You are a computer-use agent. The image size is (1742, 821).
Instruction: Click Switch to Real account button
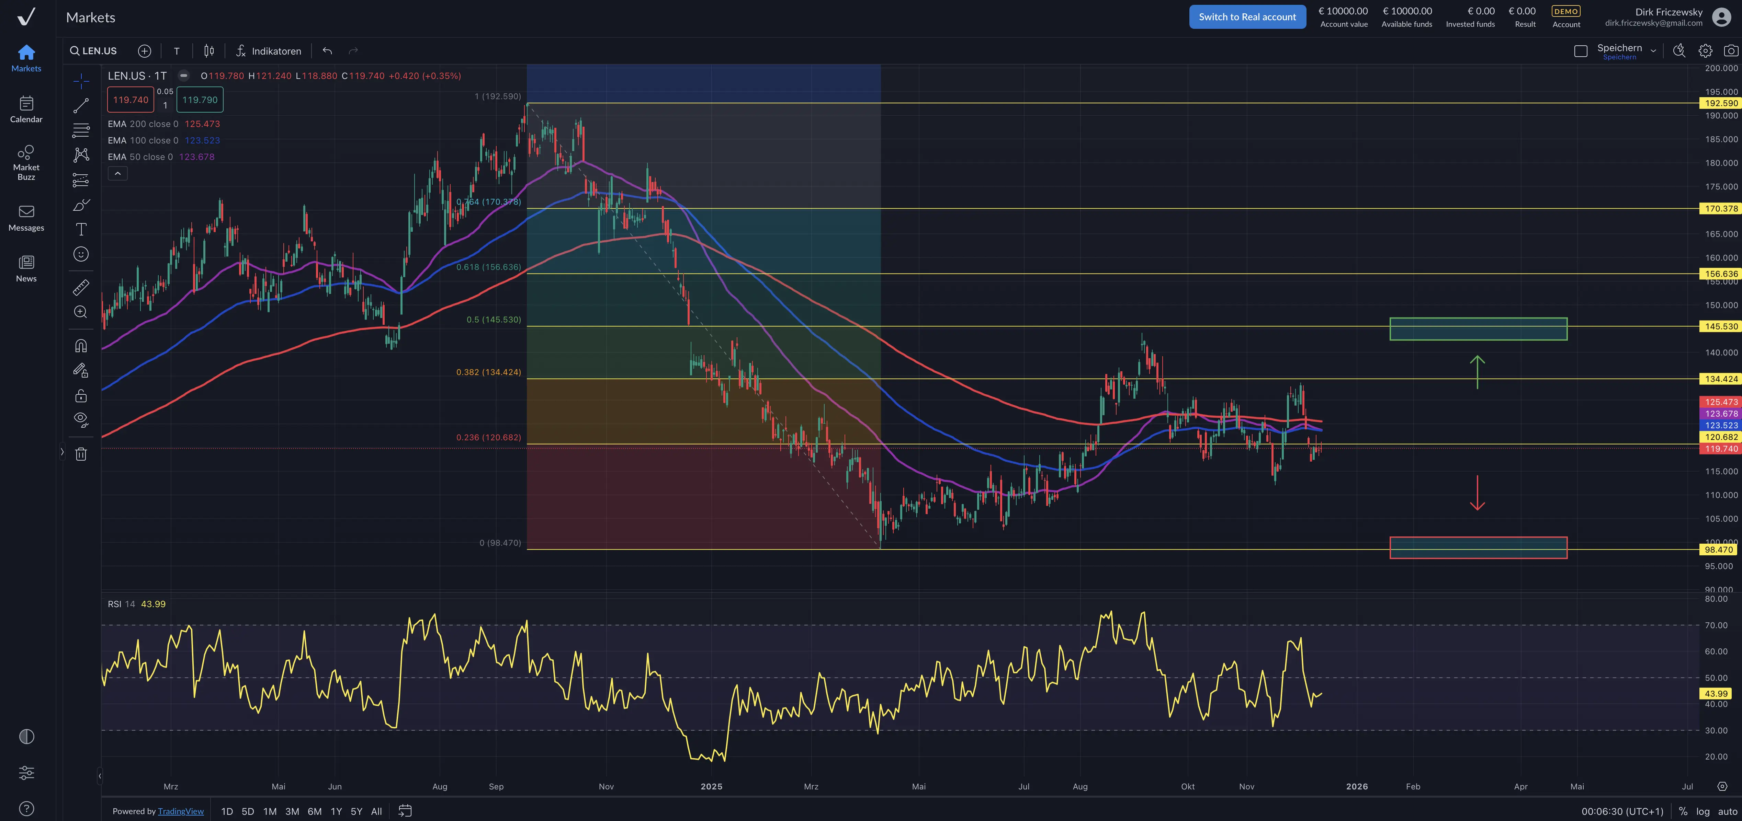coord(1247,17)
